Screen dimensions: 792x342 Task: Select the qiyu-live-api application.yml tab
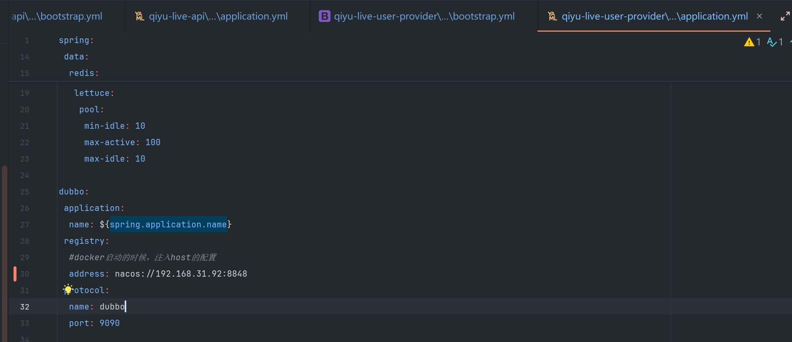click(218, 16)
